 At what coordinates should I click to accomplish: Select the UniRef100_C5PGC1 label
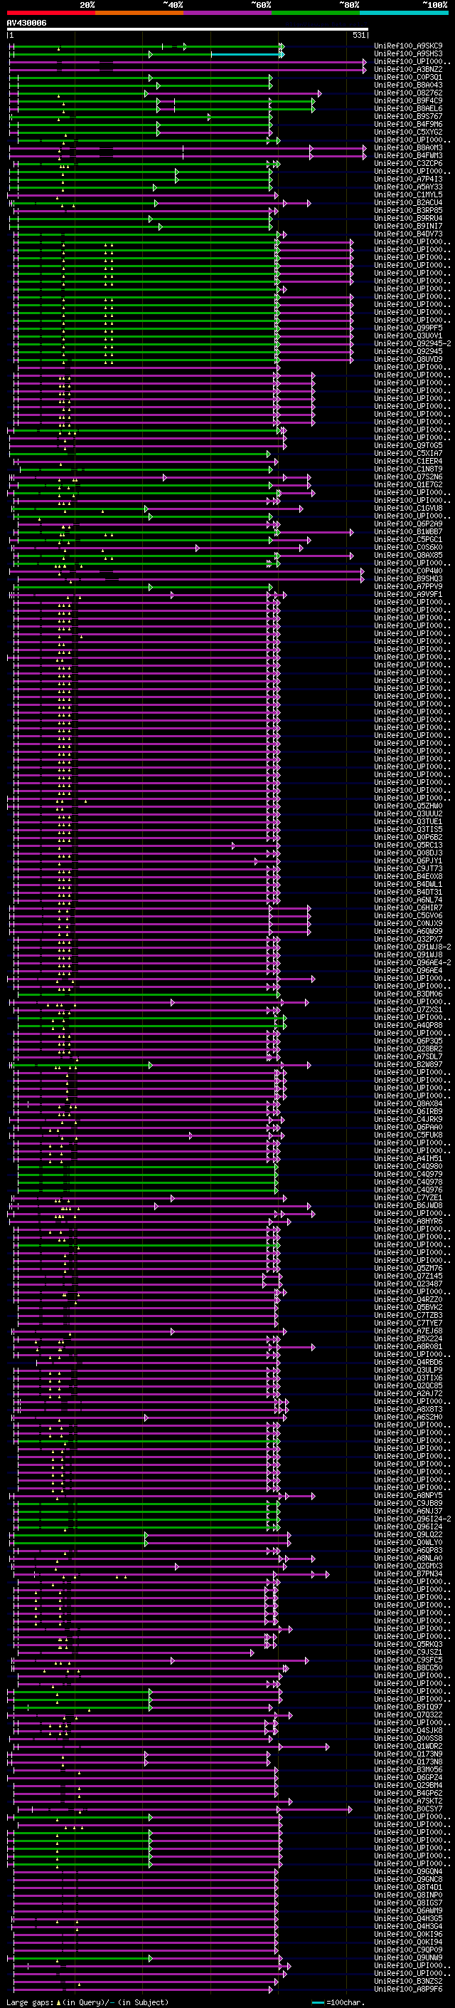click(407, 539)
